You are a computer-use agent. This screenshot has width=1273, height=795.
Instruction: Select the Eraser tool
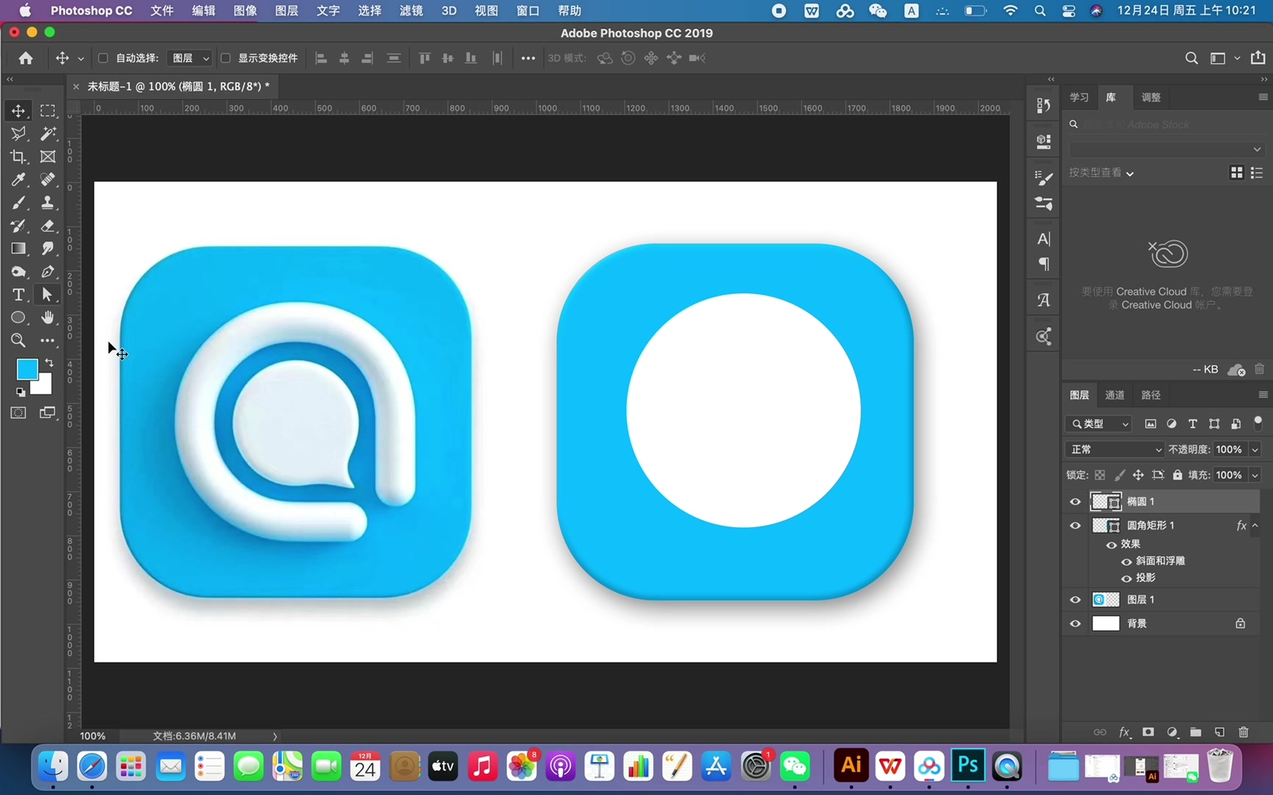click(48, 225)
